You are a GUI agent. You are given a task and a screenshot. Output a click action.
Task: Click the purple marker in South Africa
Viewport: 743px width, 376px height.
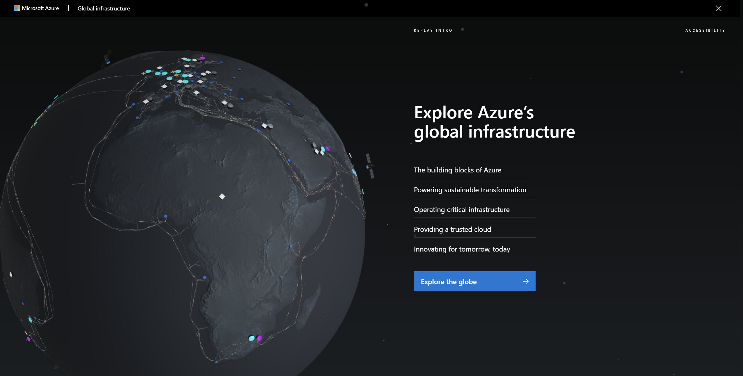[259, 338]
